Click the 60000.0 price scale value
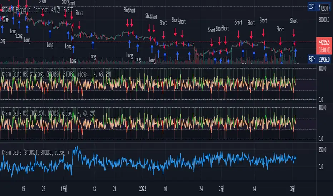This screenshot has height=196, width=333. point(324,21)
